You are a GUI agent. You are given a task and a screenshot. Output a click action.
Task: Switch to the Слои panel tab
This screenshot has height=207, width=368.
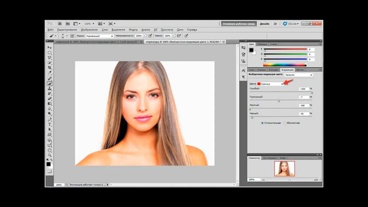(x=252, y=70)
